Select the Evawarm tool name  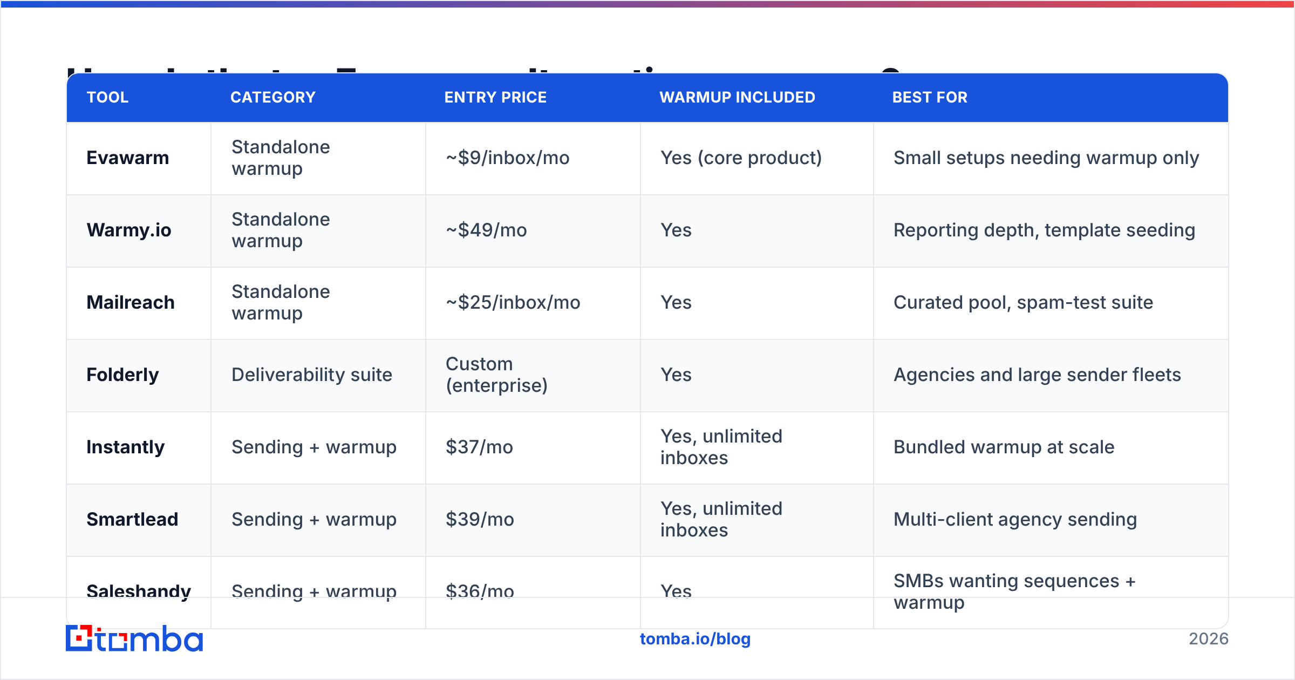[x=128, y=158]
